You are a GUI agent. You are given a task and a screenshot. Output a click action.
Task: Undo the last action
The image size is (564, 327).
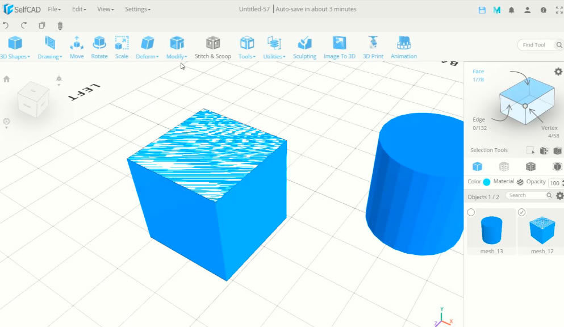tap(6, 25)
